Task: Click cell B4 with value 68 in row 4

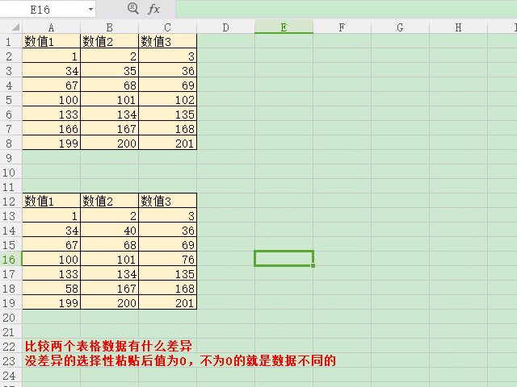Action: 110,85
